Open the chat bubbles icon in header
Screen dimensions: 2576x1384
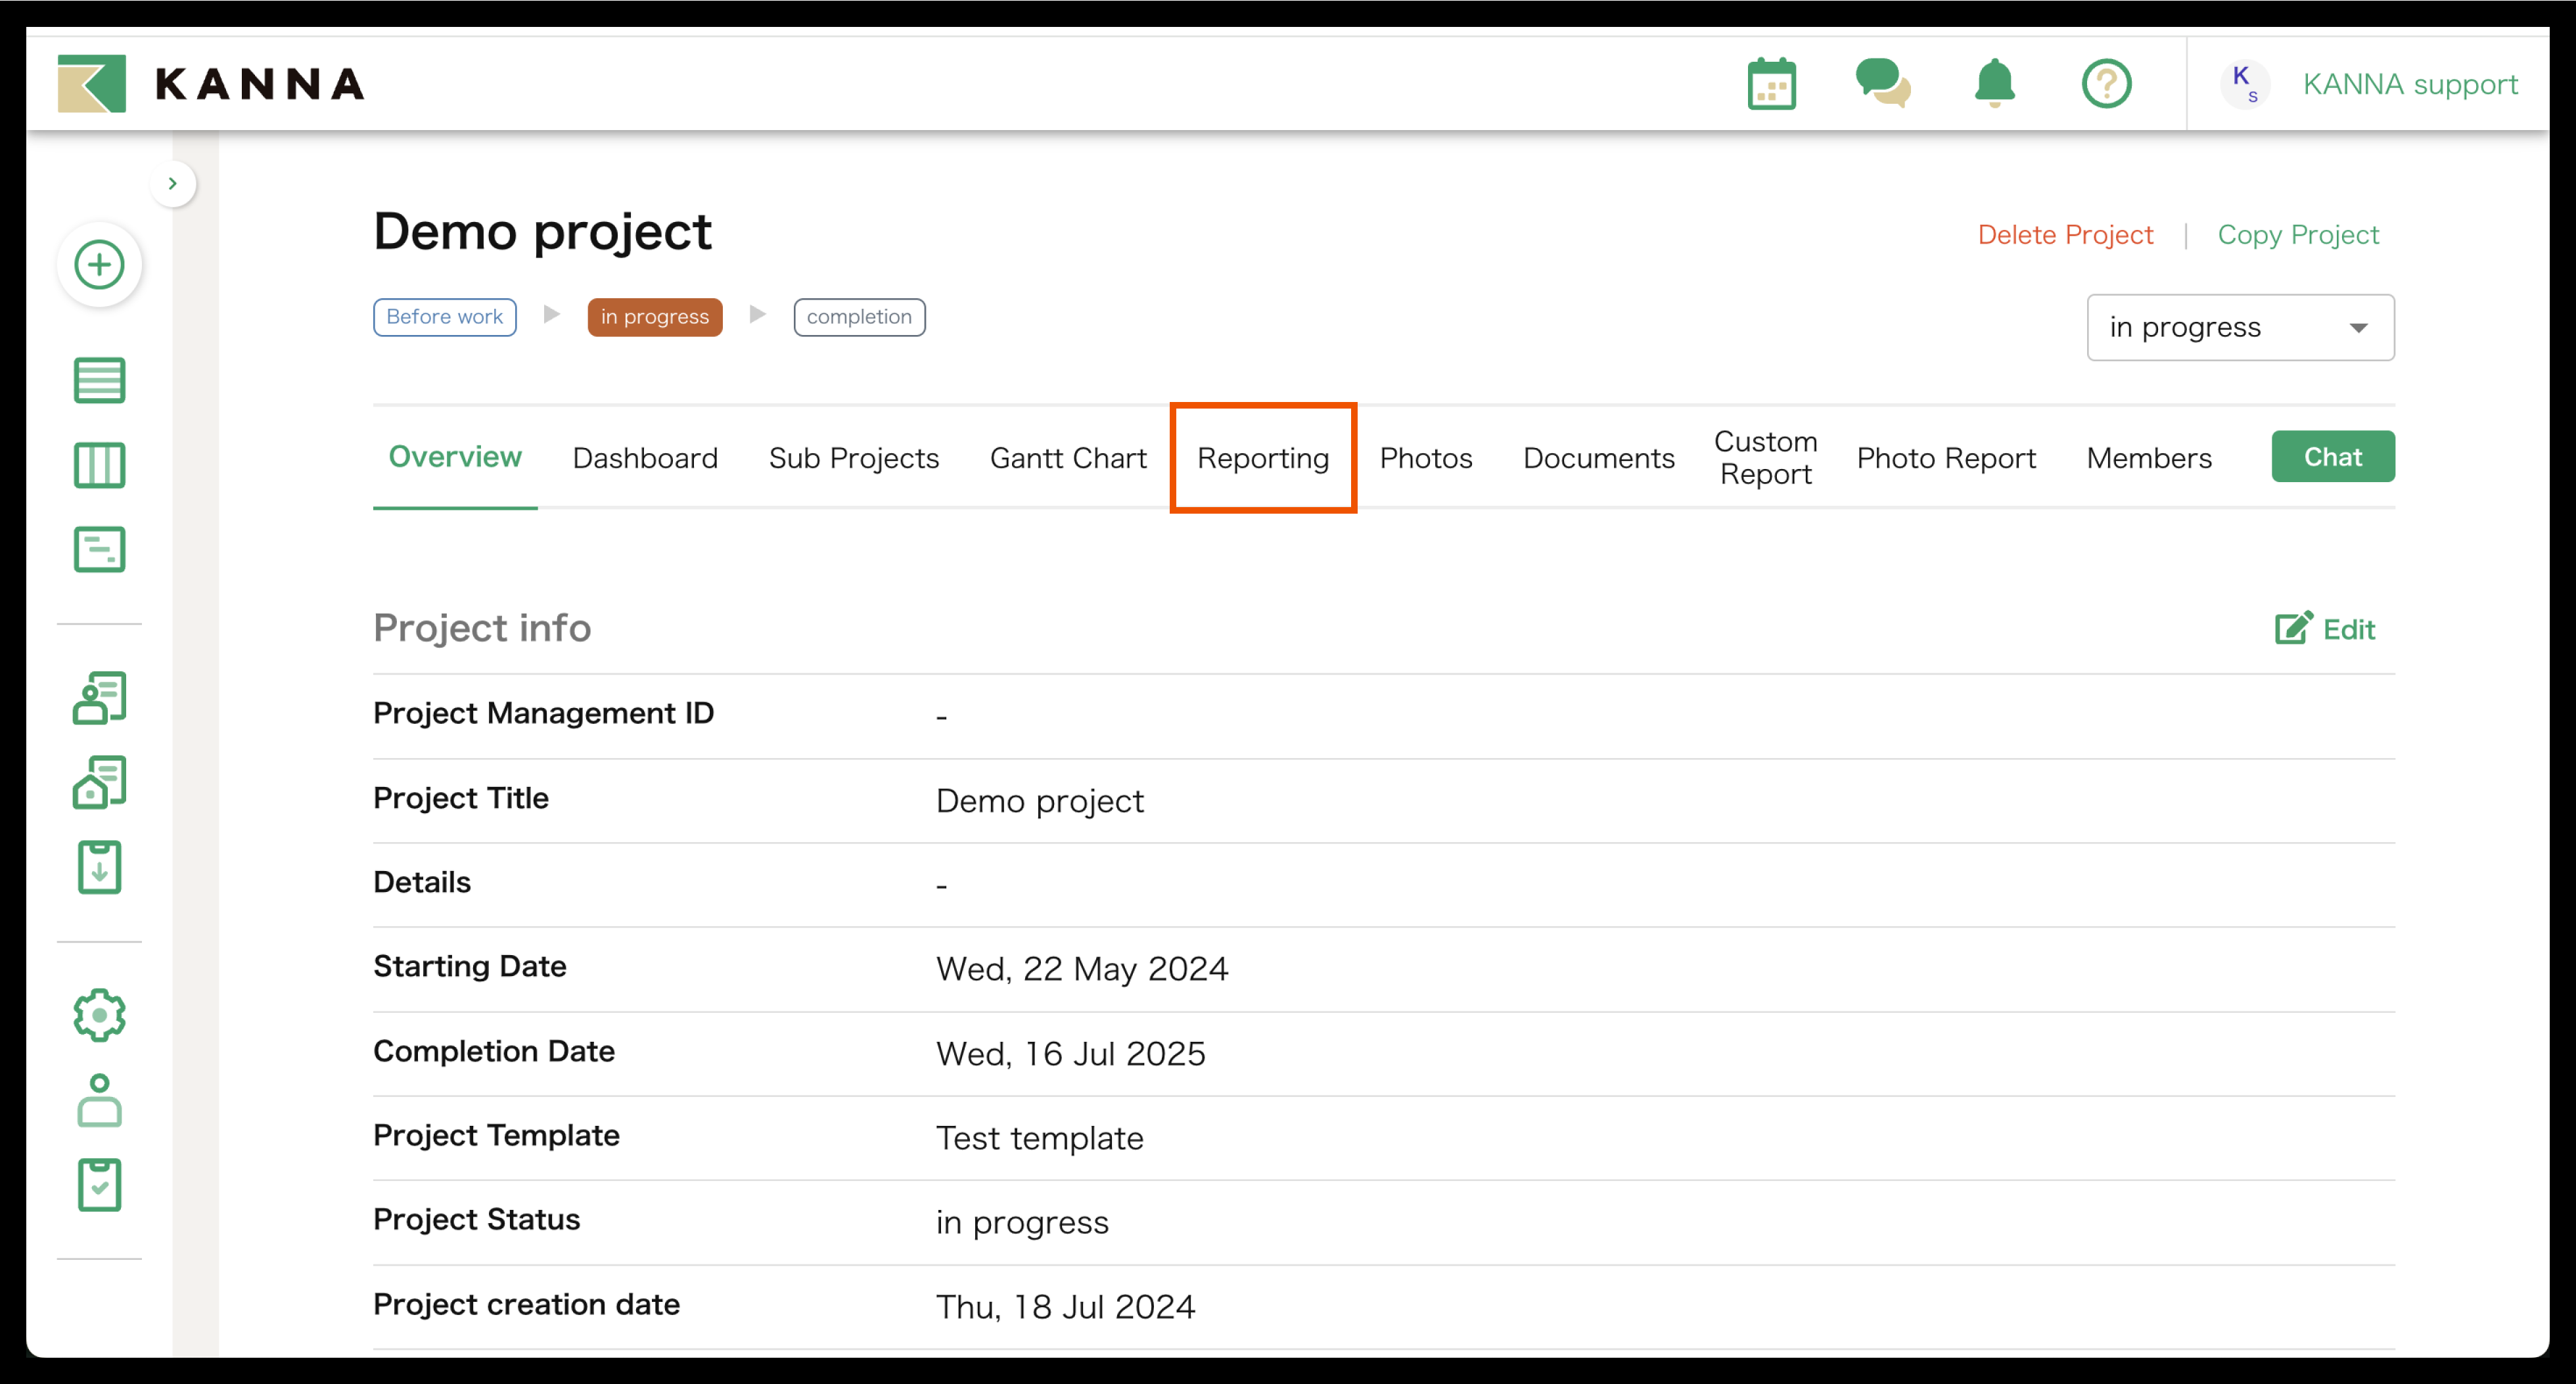click(1882, 84)
